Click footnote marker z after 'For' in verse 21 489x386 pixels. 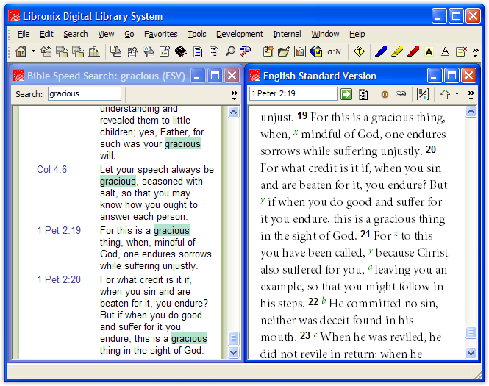coord(396,234)
